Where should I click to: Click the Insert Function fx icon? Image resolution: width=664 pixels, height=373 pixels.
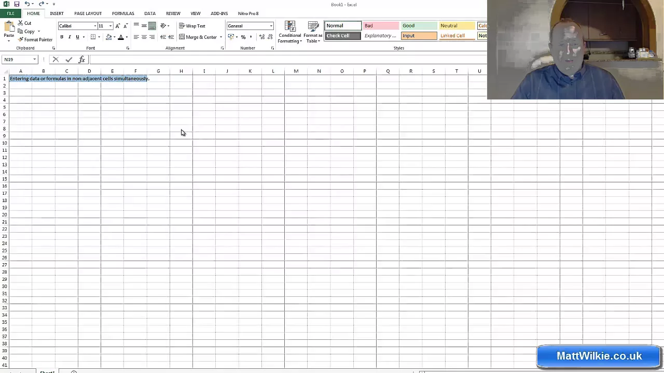[x=81, y=60]
